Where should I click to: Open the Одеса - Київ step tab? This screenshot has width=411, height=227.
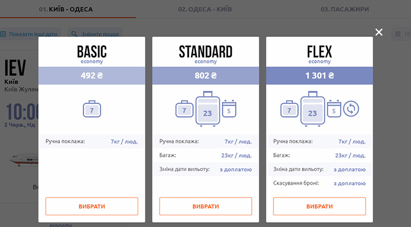(x=205, y=9)
